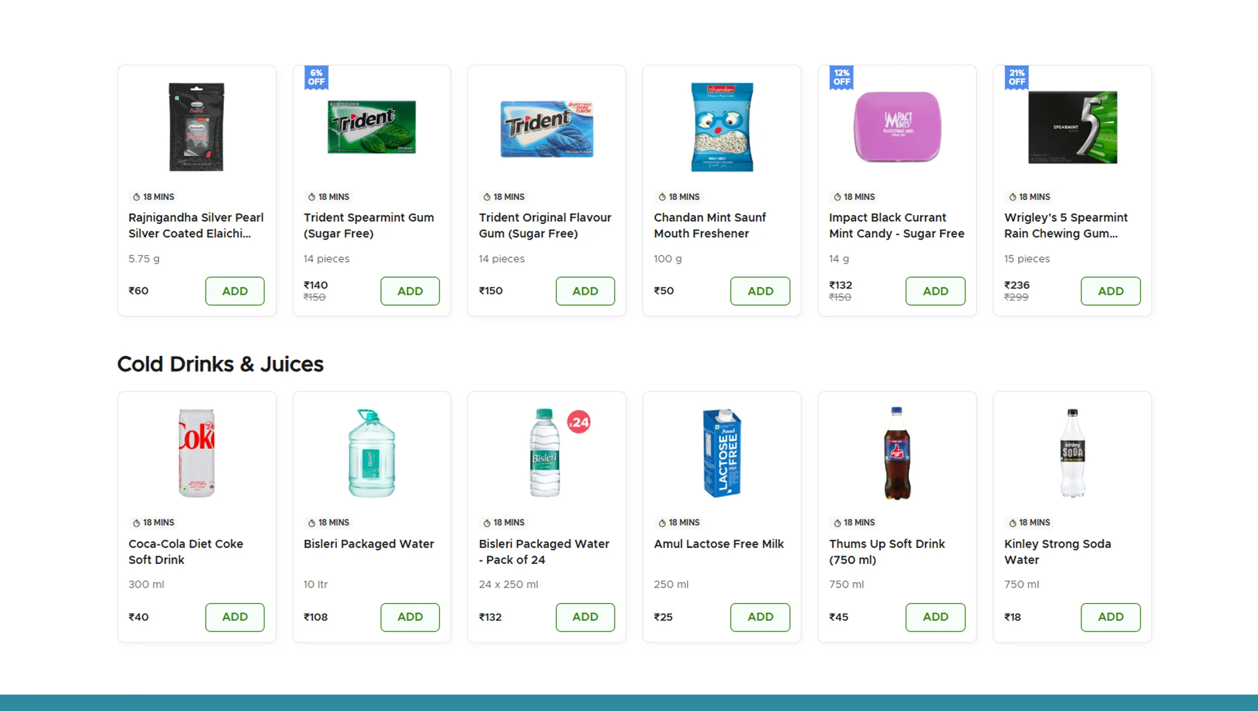Add Amul Lactose Free Milk to cart
Viewport: 1258px width, 711px height.
[x=760, y=617]
